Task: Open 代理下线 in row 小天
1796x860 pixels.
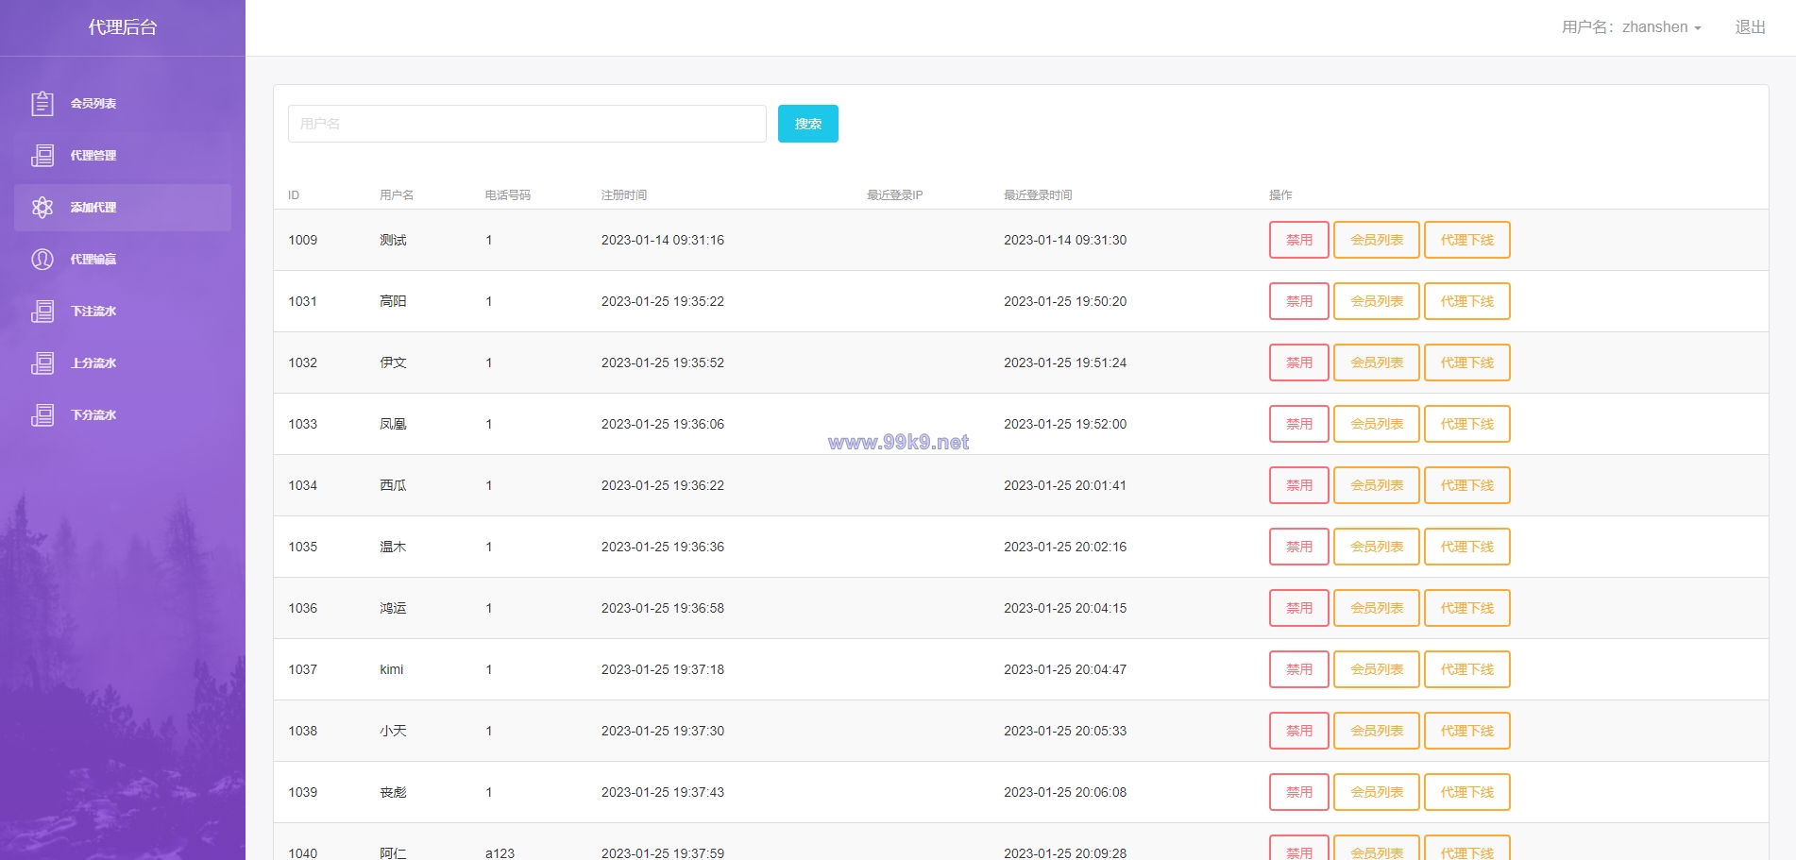Action: (1467, 731)
